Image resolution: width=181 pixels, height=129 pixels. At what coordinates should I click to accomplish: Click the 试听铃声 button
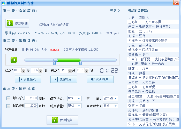point(100,79)
